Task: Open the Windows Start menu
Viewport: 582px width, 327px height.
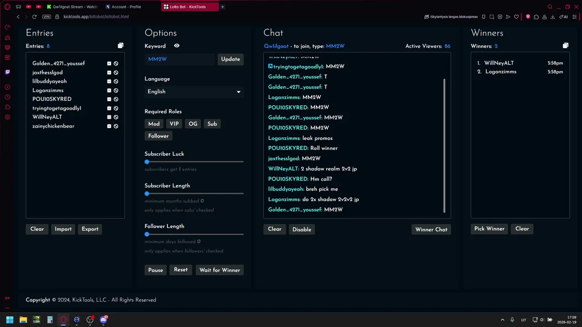Action: pos(10,320)
